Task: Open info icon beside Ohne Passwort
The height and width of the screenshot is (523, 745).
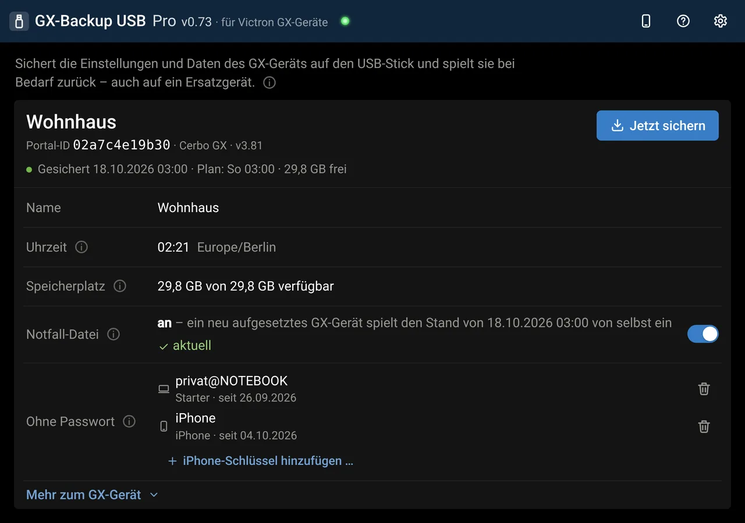Action: (129, 421)
